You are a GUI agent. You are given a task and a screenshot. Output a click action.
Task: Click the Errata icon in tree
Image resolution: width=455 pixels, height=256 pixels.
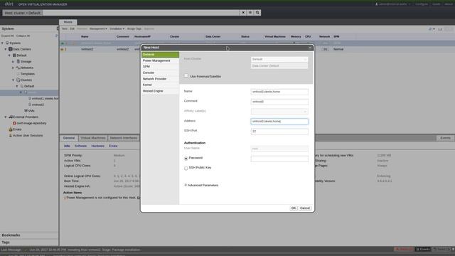[x=11, y=129]
